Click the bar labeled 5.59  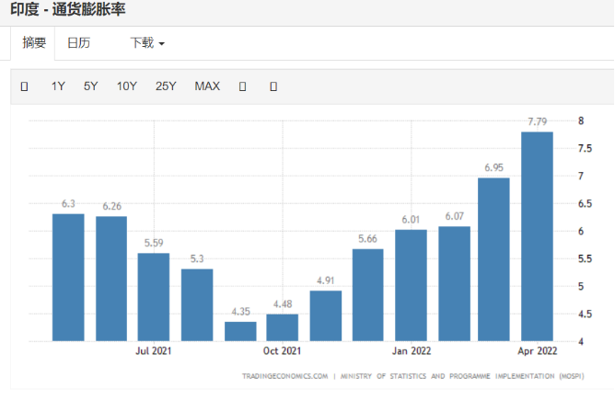pyautogui.click(x=154, y=297)
